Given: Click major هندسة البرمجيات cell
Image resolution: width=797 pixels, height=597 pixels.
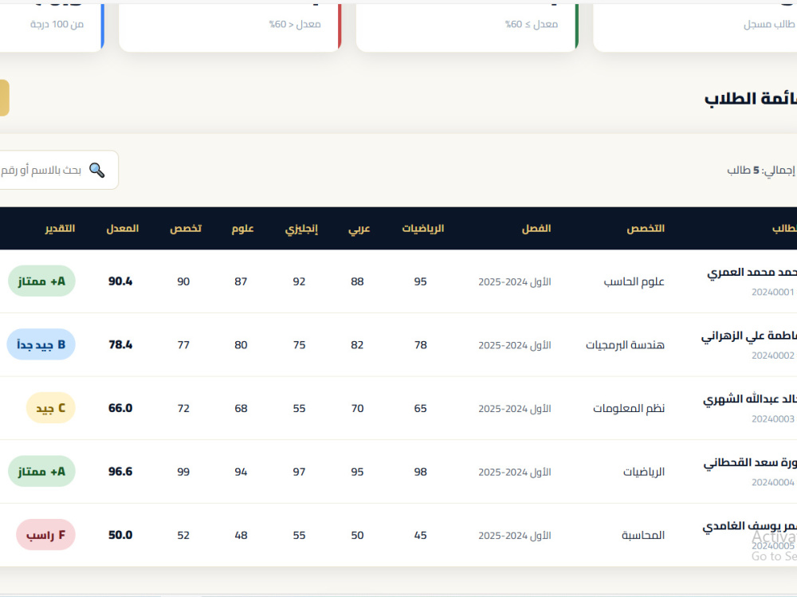Looking at the screenshot, I should 625,345.
